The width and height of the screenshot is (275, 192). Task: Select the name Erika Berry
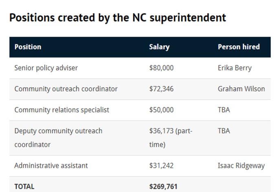tap(235, 68)
